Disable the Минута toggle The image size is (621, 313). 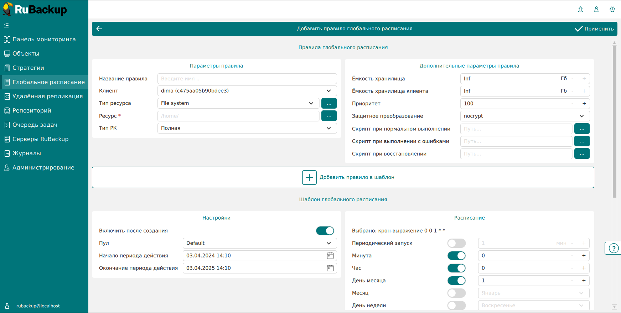coord(456,256)
